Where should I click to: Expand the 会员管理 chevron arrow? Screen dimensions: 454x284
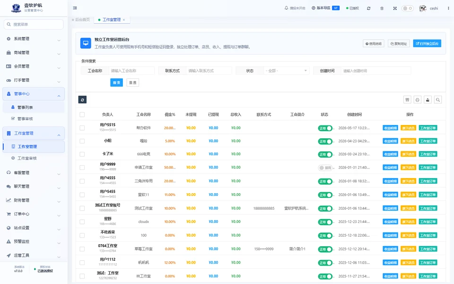coord(59,68)
